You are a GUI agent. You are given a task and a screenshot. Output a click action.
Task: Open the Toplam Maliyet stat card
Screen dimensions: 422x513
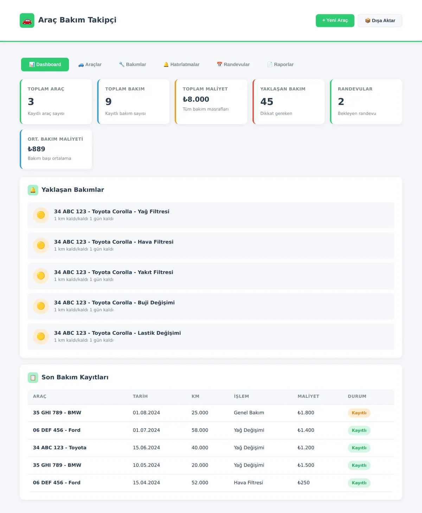tap(211, 101)
